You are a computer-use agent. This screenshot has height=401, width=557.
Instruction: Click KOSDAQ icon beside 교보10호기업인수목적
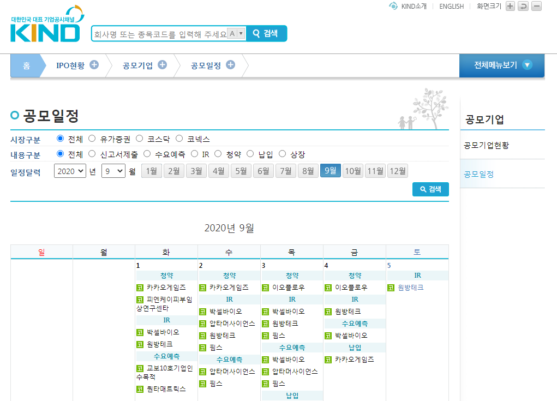(140, 368)
